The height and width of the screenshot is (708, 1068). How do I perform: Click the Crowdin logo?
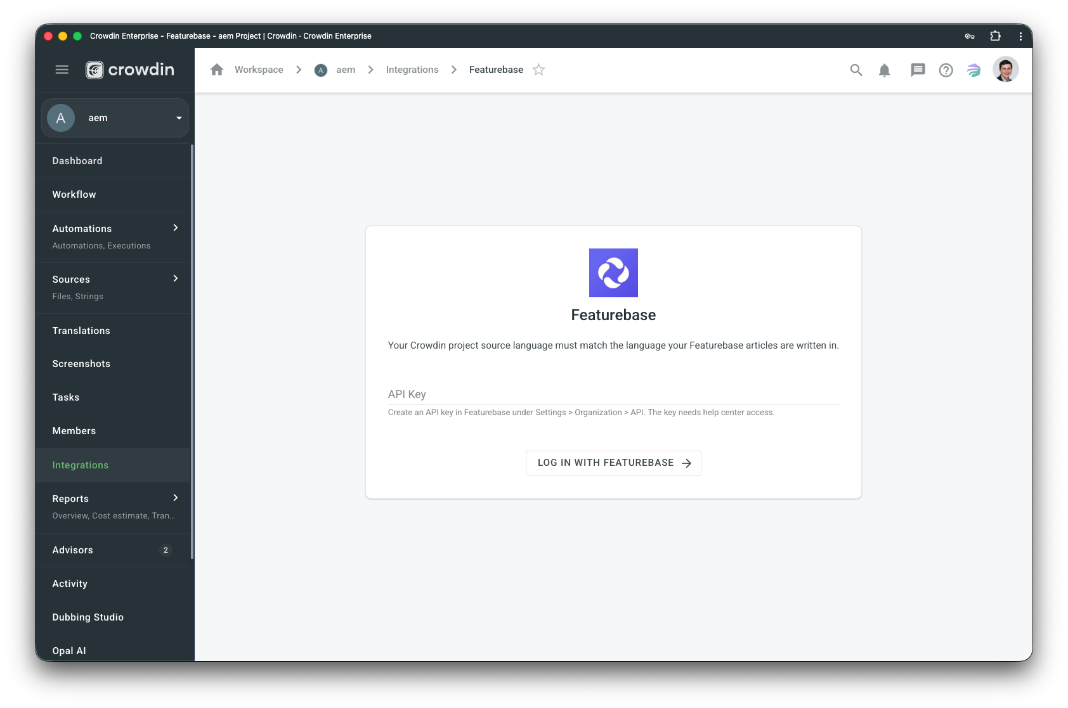click(x=130, y=70)
